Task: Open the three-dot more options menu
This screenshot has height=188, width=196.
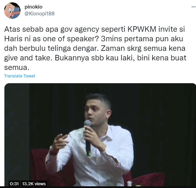Action: tap(194, 7)
